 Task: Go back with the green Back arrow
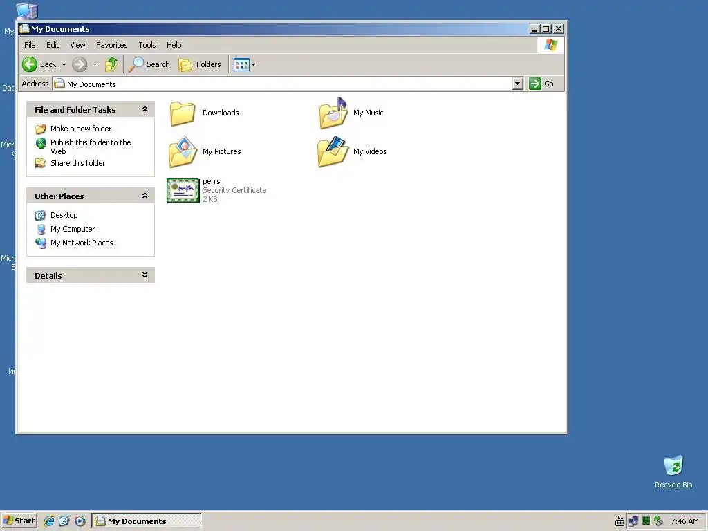[x=39, y=64]
